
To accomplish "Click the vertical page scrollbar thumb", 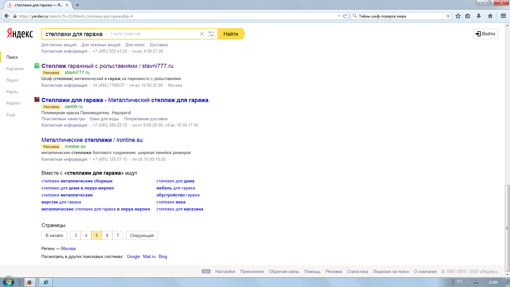I will click(x=507, y=228).
